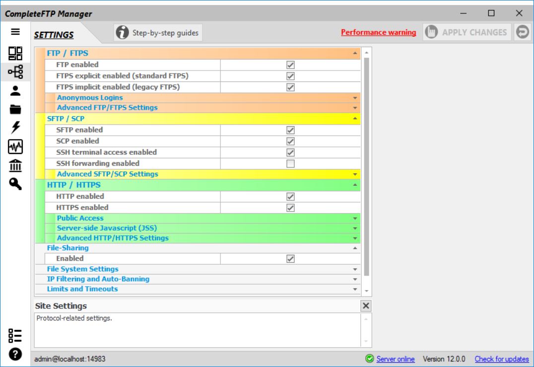Select the Public Access header label
Image resolution: width=534 pixels, height=367 pixels.
point(80,218)
